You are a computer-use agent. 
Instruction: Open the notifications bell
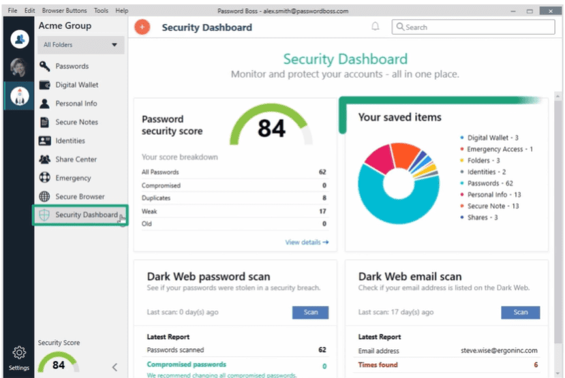[375, 27]
